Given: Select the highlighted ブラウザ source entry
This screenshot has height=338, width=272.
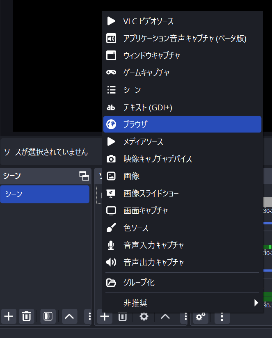Looking at the screenshot, I should click(182, 124).
